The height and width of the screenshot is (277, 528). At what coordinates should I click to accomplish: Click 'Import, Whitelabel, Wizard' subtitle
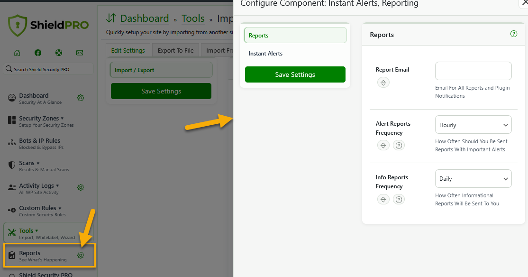[47, 238]
